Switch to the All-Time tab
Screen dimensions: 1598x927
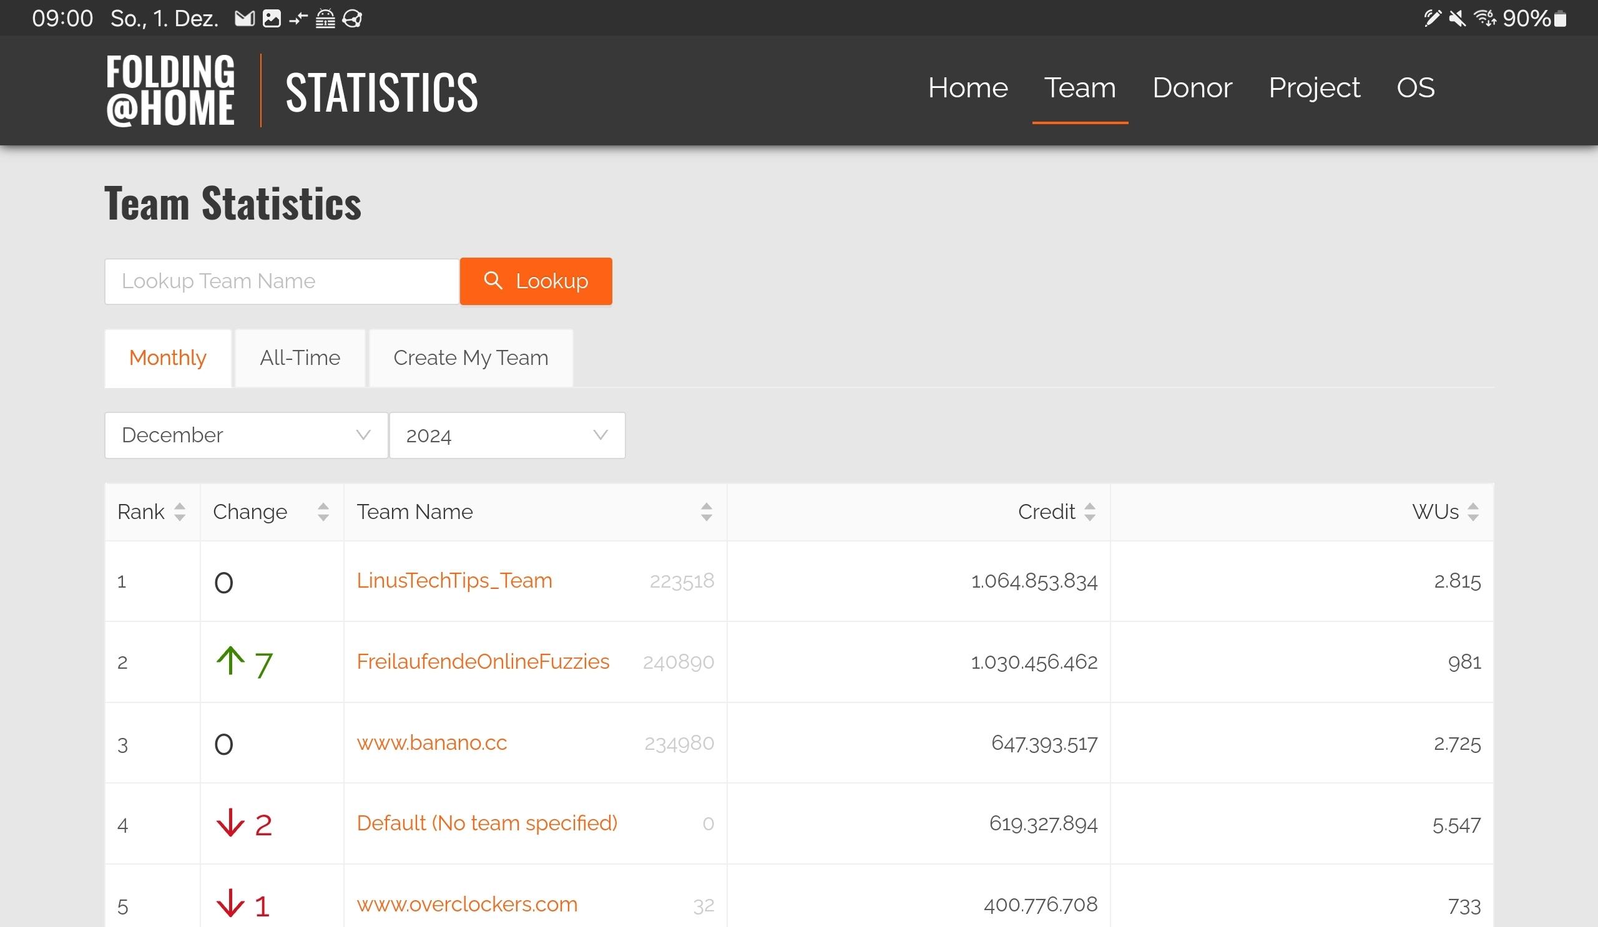click(300, 358)
